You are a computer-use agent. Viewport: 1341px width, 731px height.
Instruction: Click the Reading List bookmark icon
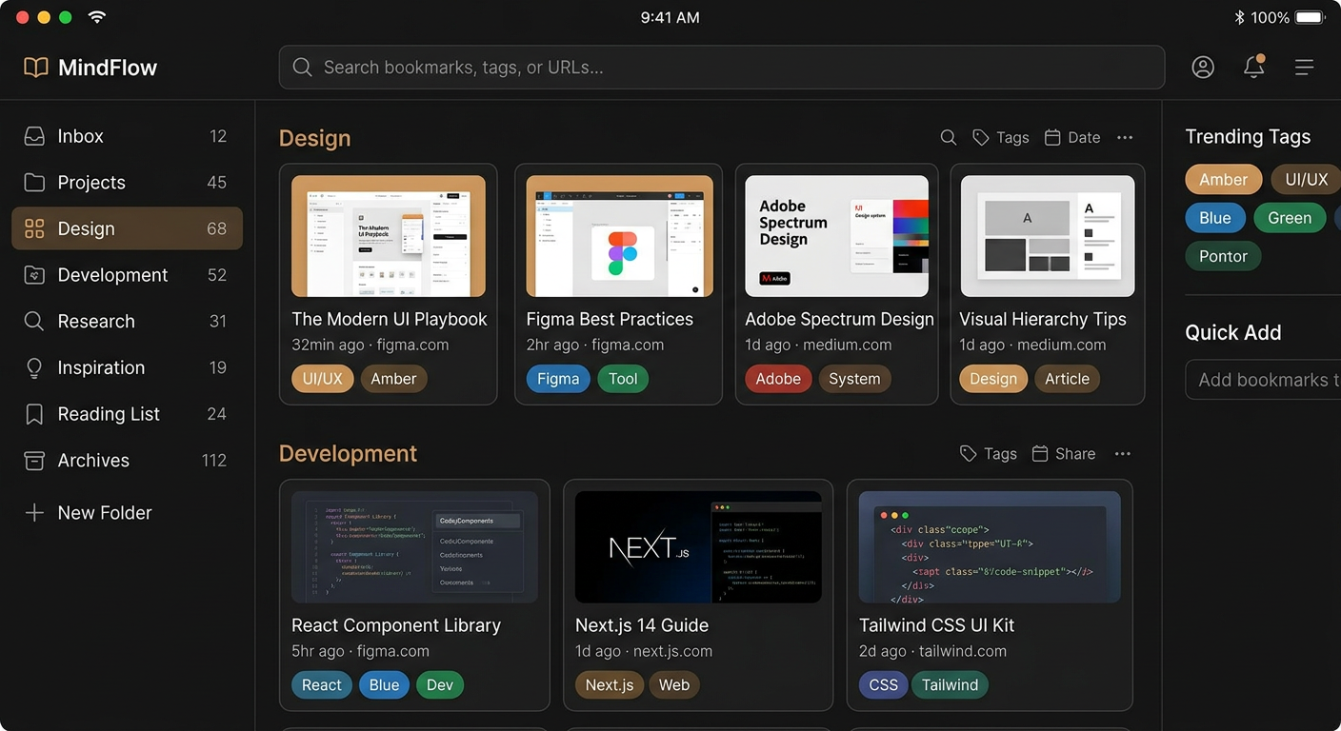pyautogui.click(x=34, y=414)
